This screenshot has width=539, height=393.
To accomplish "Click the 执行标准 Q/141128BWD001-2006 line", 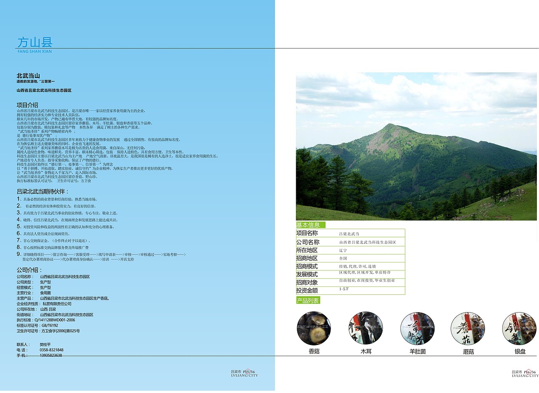I will [x=46, y=320].
